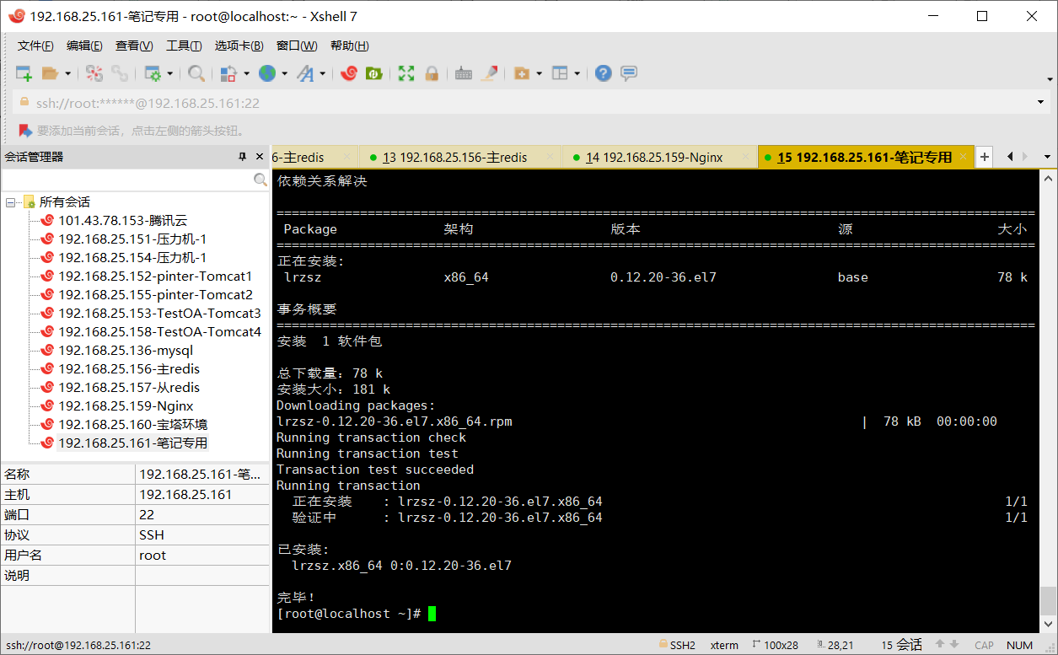Pin the session manager panel

[x=242, y=157]
